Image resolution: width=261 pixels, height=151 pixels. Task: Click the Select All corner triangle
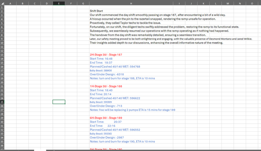tap(2, 3)
